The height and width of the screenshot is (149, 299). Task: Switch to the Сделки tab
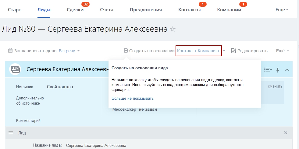coord(75,10)
